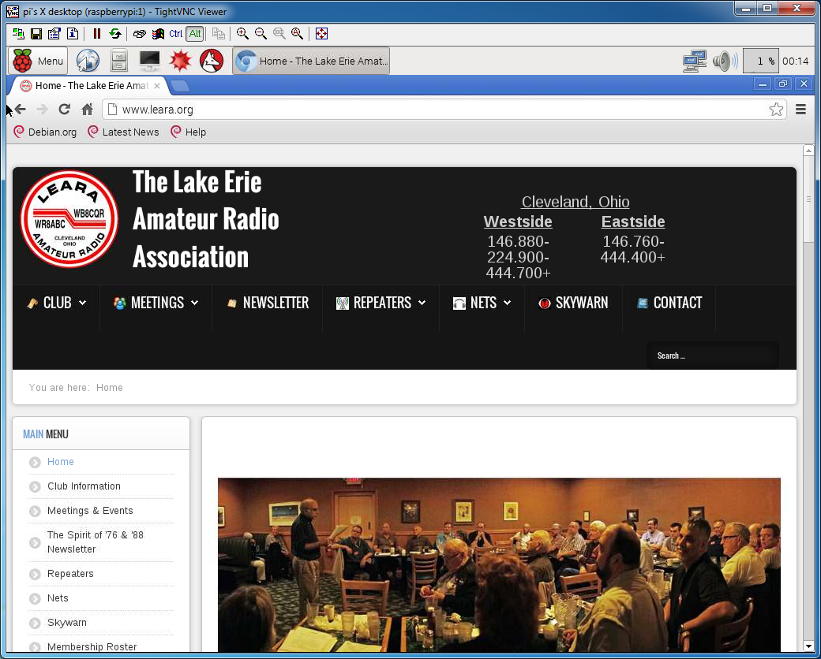
Task: Bookmark page with the star icon
Action: [776, 110]
